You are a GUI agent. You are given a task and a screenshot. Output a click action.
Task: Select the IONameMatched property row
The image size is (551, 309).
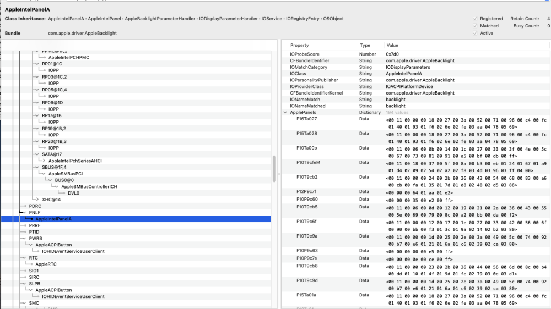point(415,106)
